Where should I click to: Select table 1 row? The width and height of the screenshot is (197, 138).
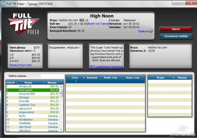(105, 82)
